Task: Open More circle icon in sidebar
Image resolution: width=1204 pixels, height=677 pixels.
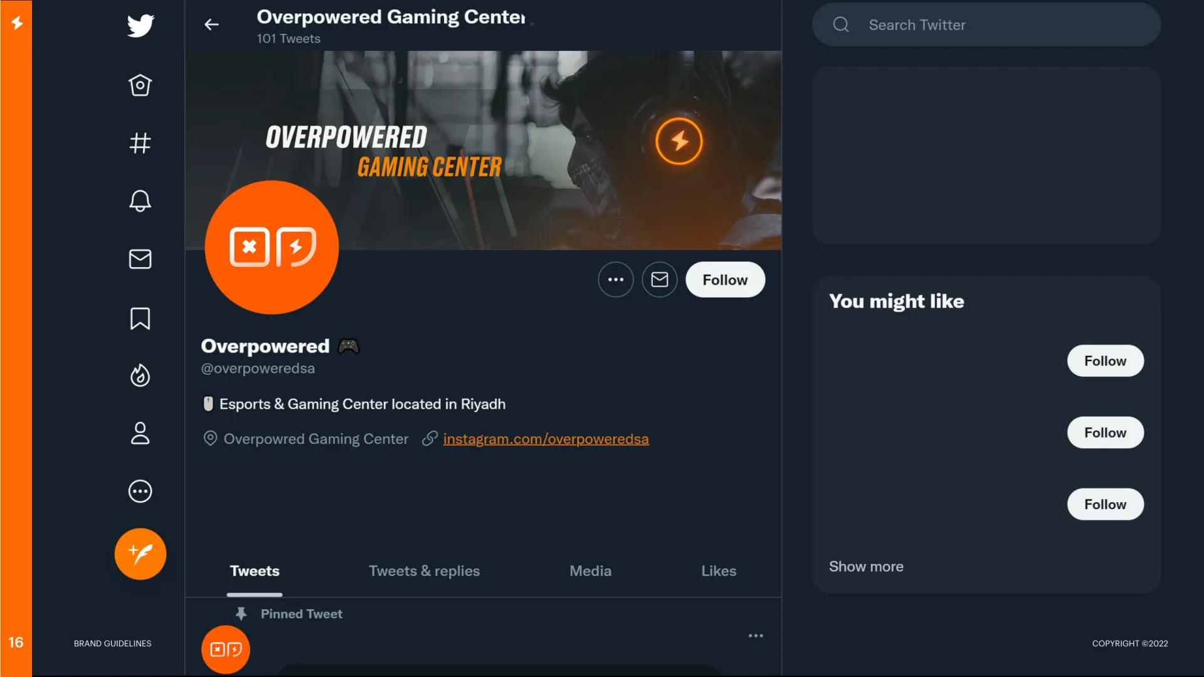Action: coord(140,491)
